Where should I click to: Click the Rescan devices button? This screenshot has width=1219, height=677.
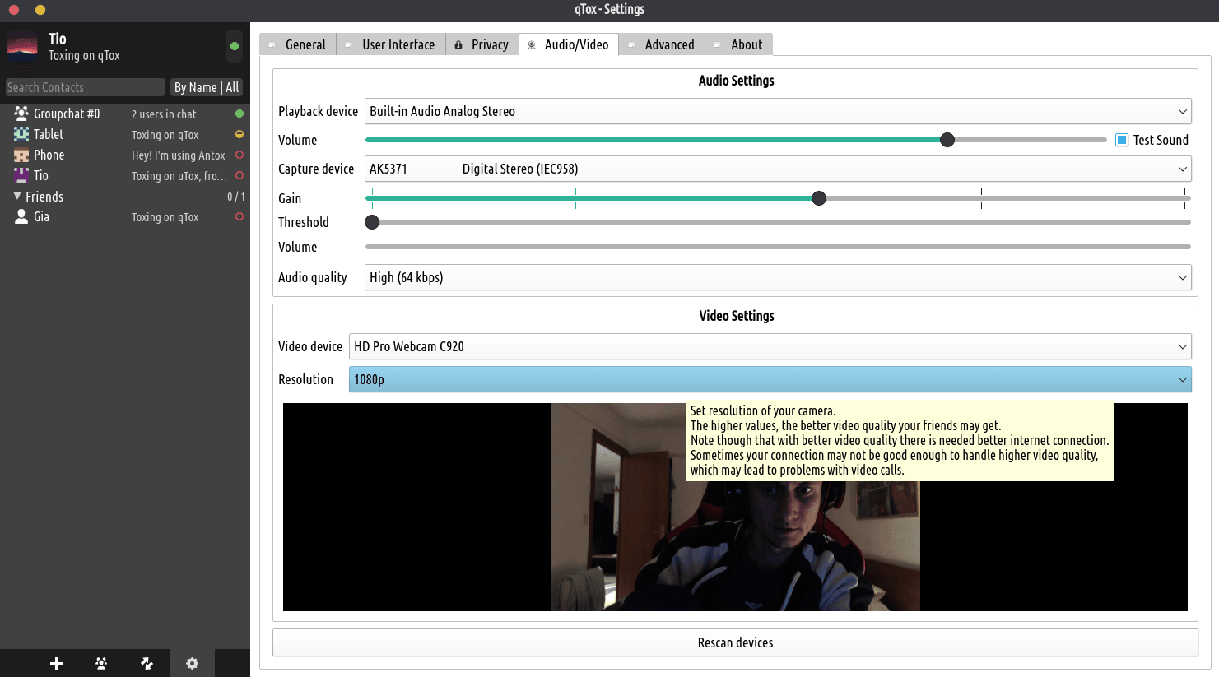tap(735, 642)
